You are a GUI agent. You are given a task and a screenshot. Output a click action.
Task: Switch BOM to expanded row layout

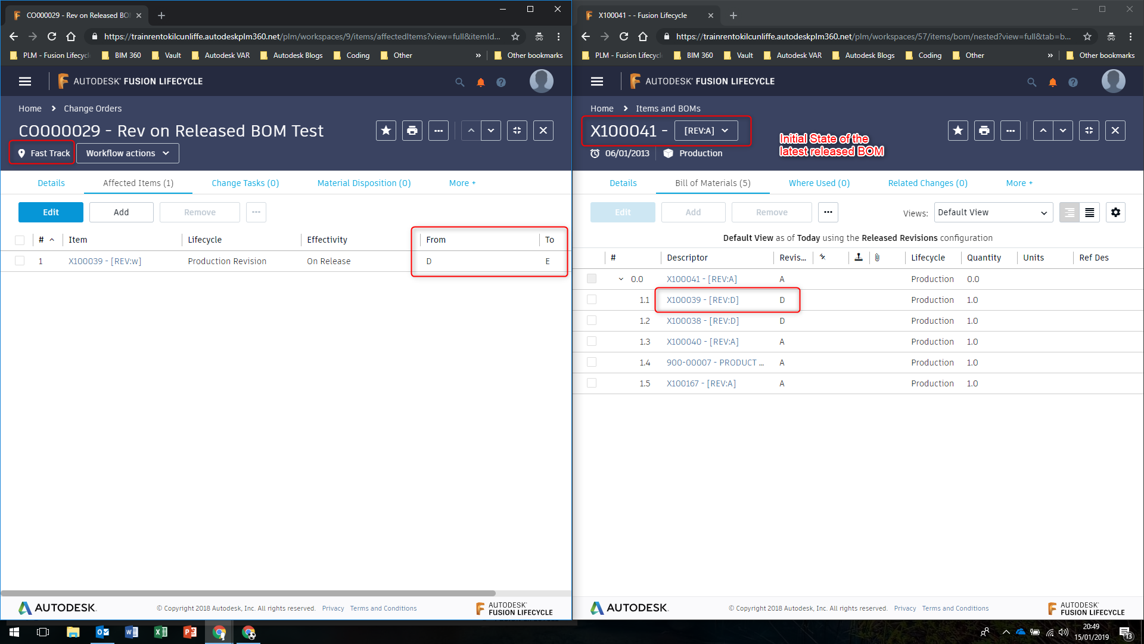1070,212
